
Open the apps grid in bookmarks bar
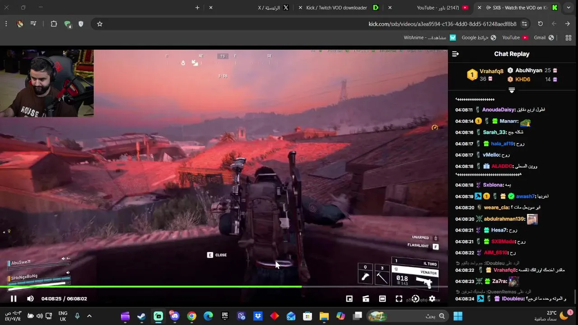[x=569, y=37]
